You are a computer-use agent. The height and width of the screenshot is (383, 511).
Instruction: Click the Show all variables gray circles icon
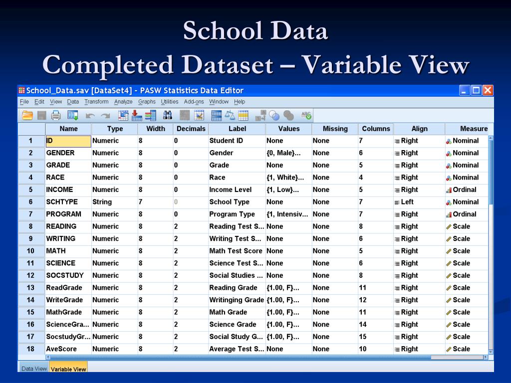pyautogui.click(x=288, y=116)
